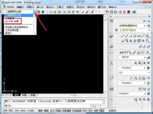Select the Line tool in dashboard

point(123,36)
